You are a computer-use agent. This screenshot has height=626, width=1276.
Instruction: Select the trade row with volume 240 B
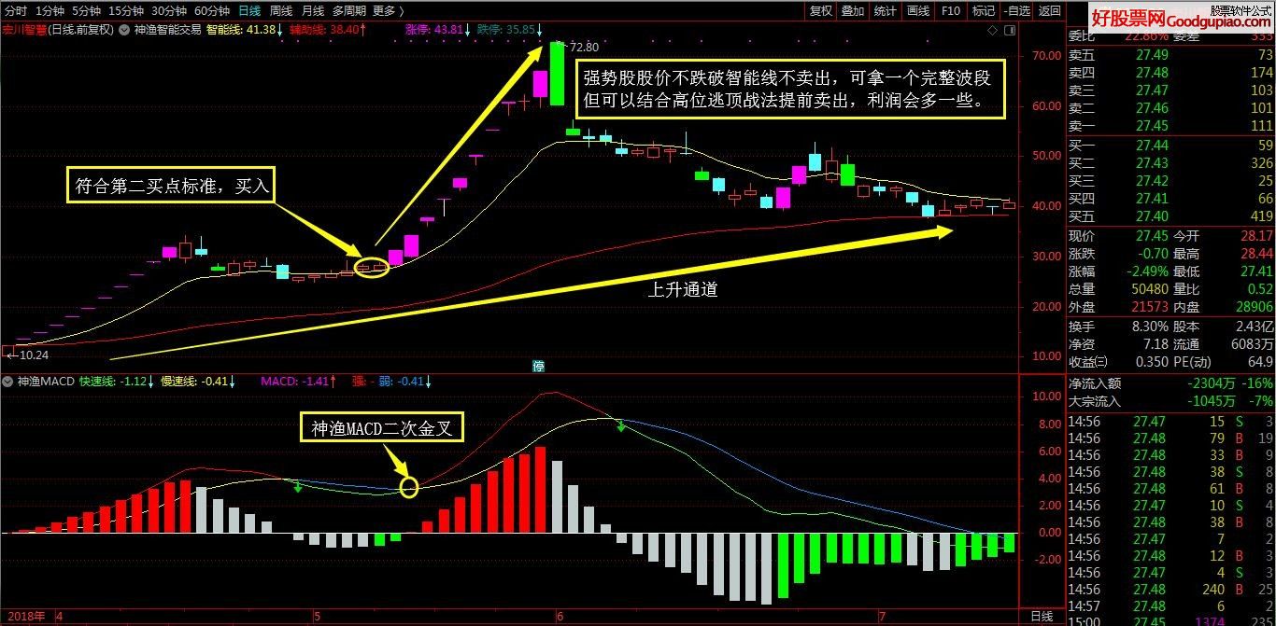tap(1170, 590)
